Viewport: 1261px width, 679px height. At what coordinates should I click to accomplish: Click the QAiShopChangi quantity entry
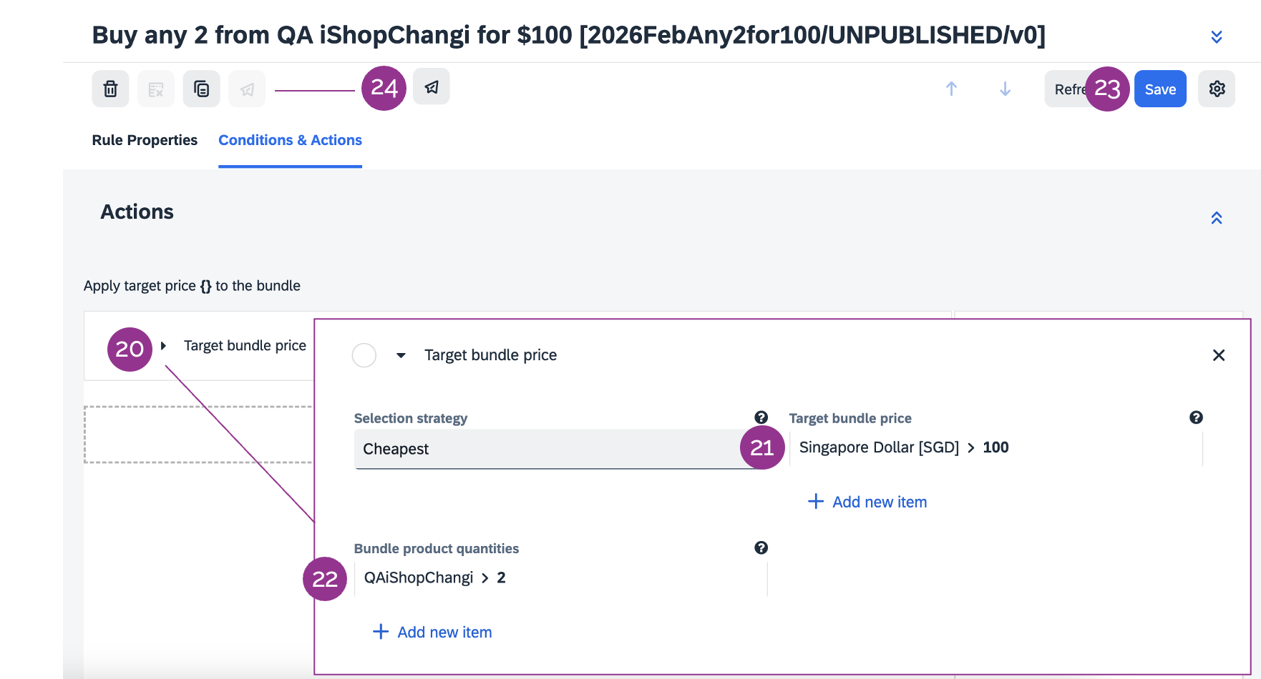pos(434,578)
